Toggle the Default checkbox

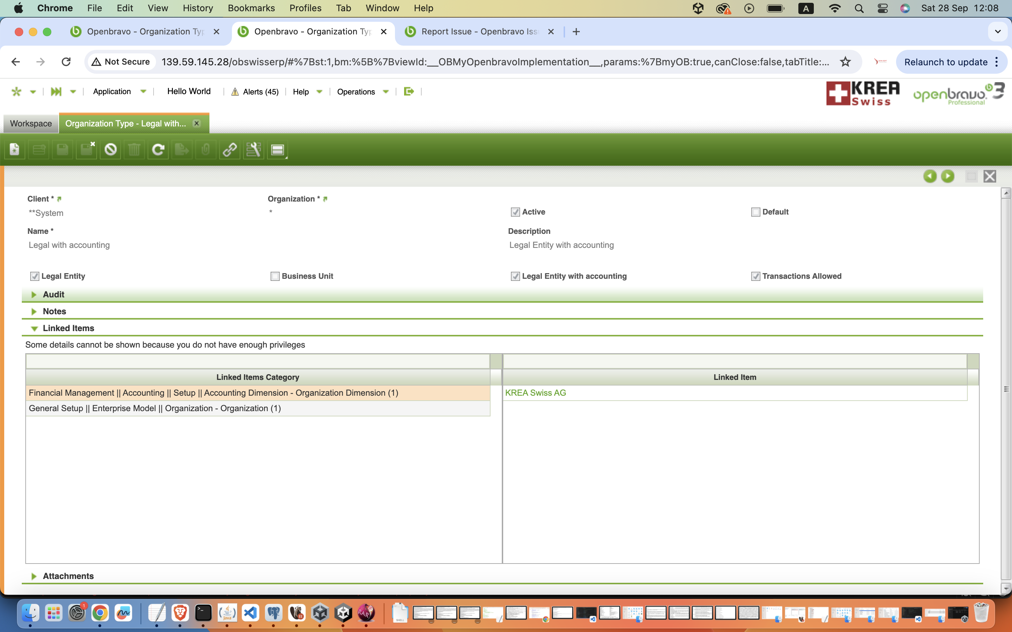[755, 212]
